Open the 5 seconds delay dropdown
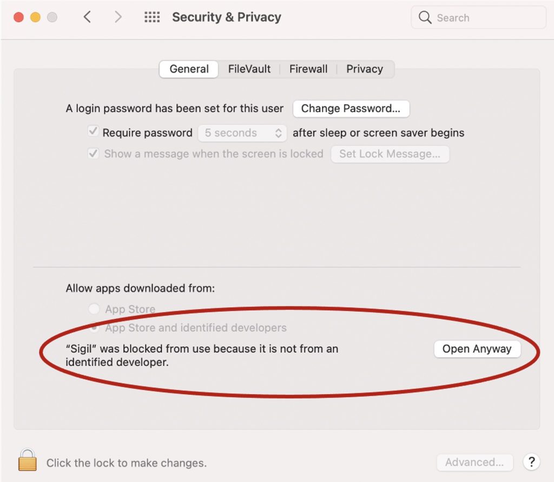The height and width of the screenshot is (482, 554). (242, 133)
